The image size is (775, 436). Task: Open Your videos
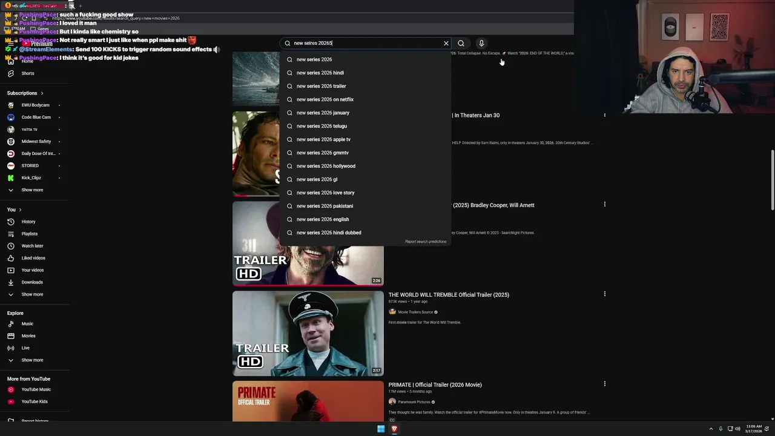[34, 270]
